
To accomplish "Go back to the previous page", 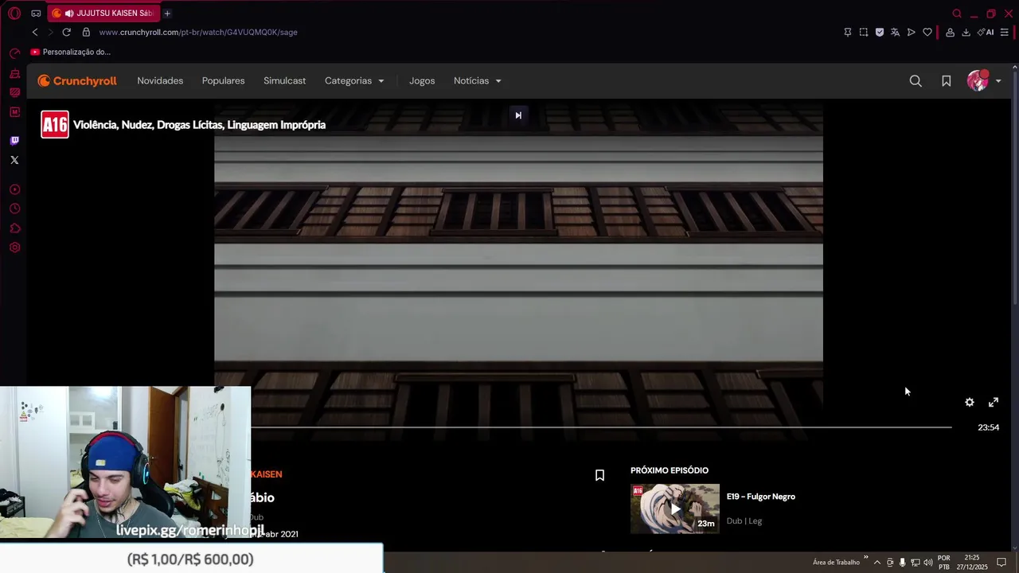I will click(x=35, y=32).
